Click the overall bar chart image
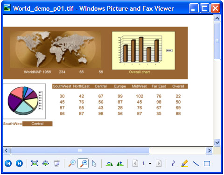The width and height of the screenshot is (224, 175). tap(143, 50)
